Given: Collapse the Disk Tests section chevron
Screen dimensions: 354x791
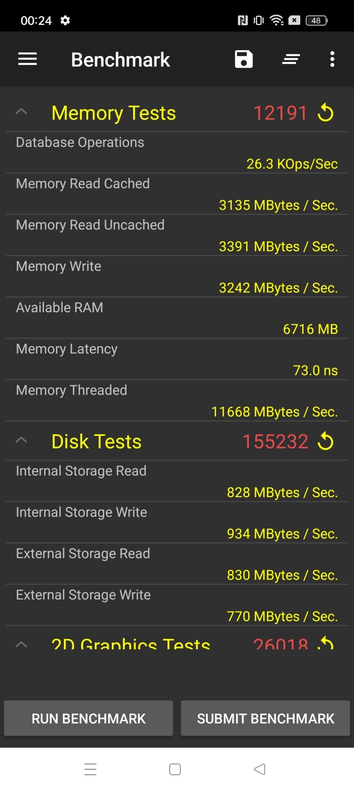Looking at the screenshot, I should (21, 440).
